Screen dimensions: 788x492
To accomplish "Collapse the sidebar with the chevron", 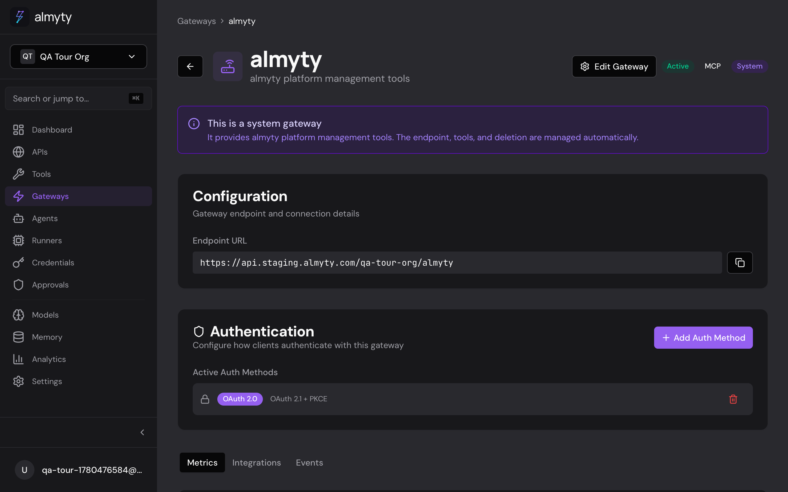I will click(142, 432).
